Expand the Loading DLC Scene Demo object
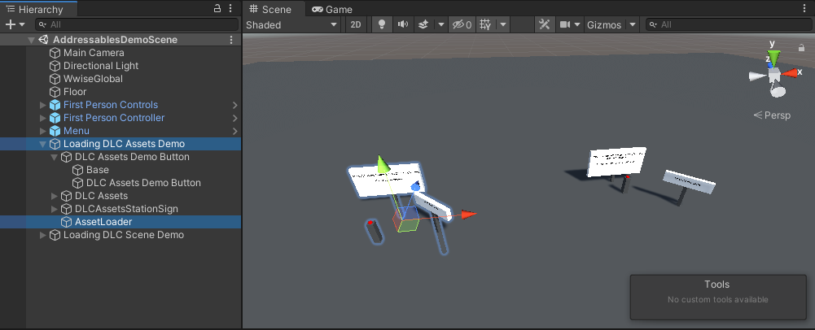 43,235
